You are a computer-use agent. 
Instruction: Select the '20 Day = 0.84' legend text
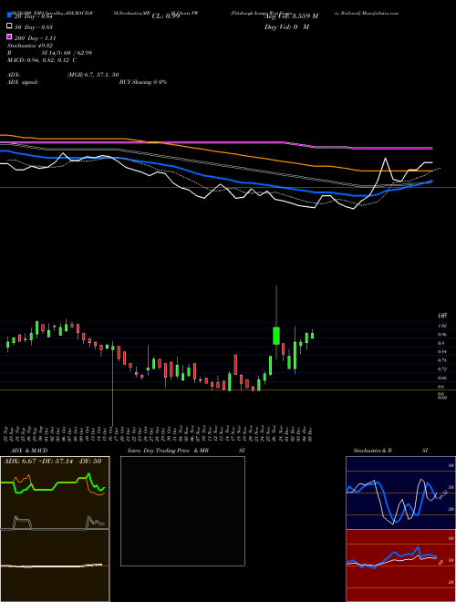point(33,16)
